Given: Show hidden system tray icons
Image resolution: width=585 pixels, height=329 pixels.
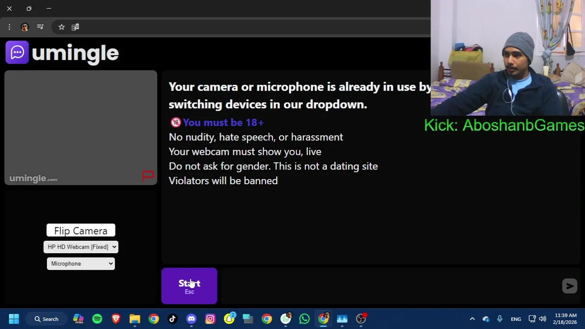Looking at the screenshot, I should 472,319.
